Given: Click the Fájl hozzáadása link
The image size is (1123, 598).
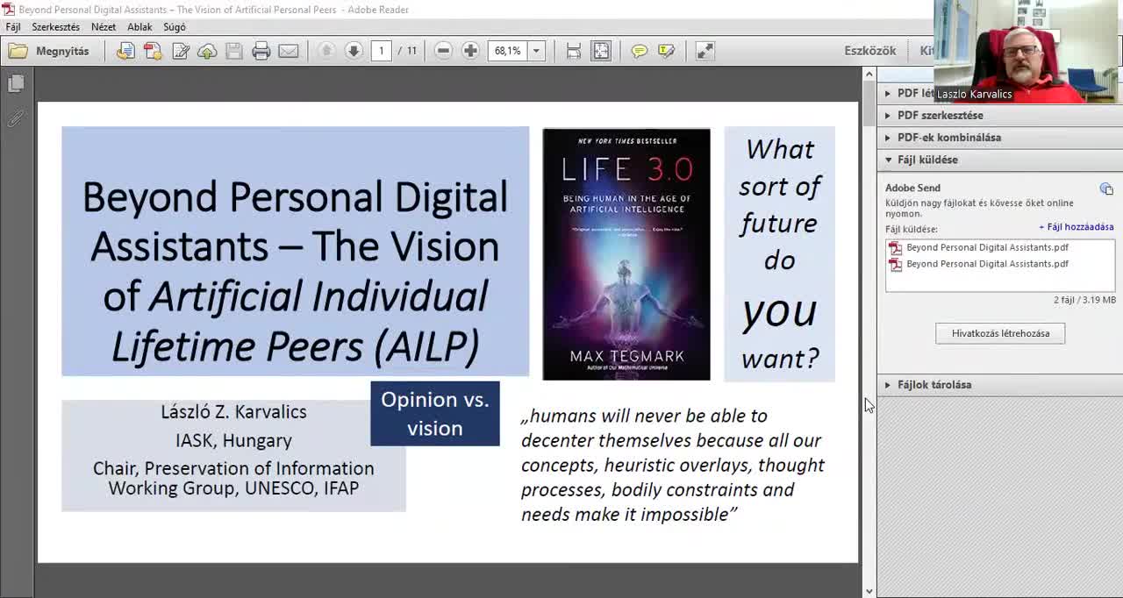Looking at the screenshot, I should [1077, 227].
